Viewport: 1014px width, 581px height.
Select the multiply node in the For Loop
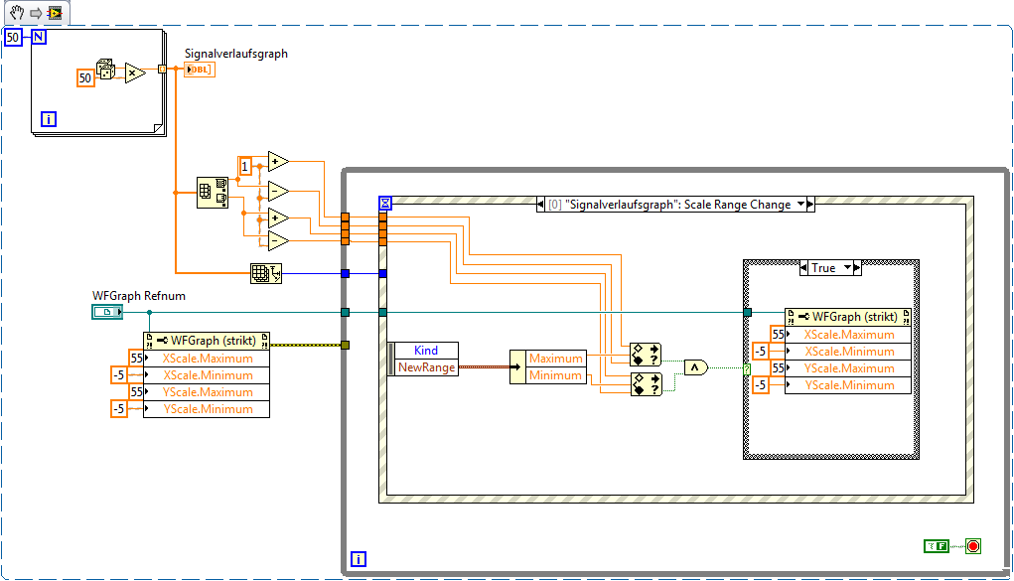click(134, 73)
